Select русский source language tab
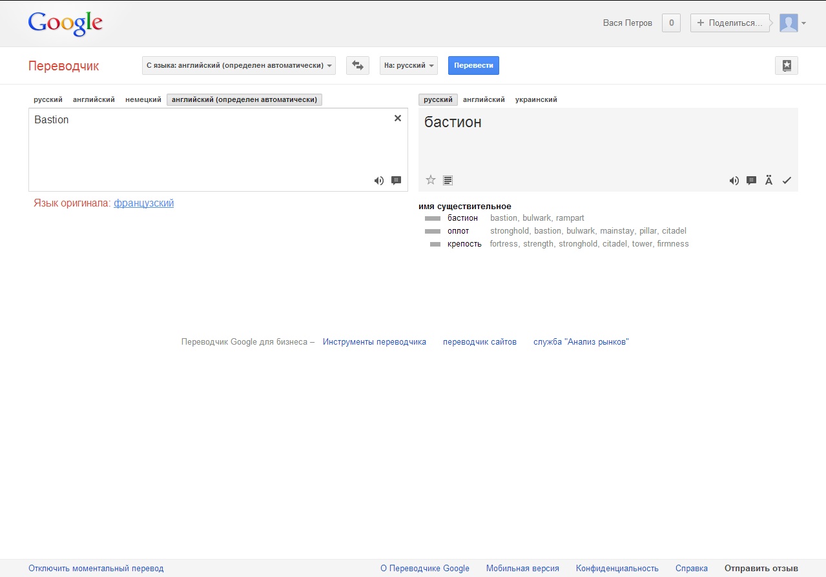 click(48, 99)
